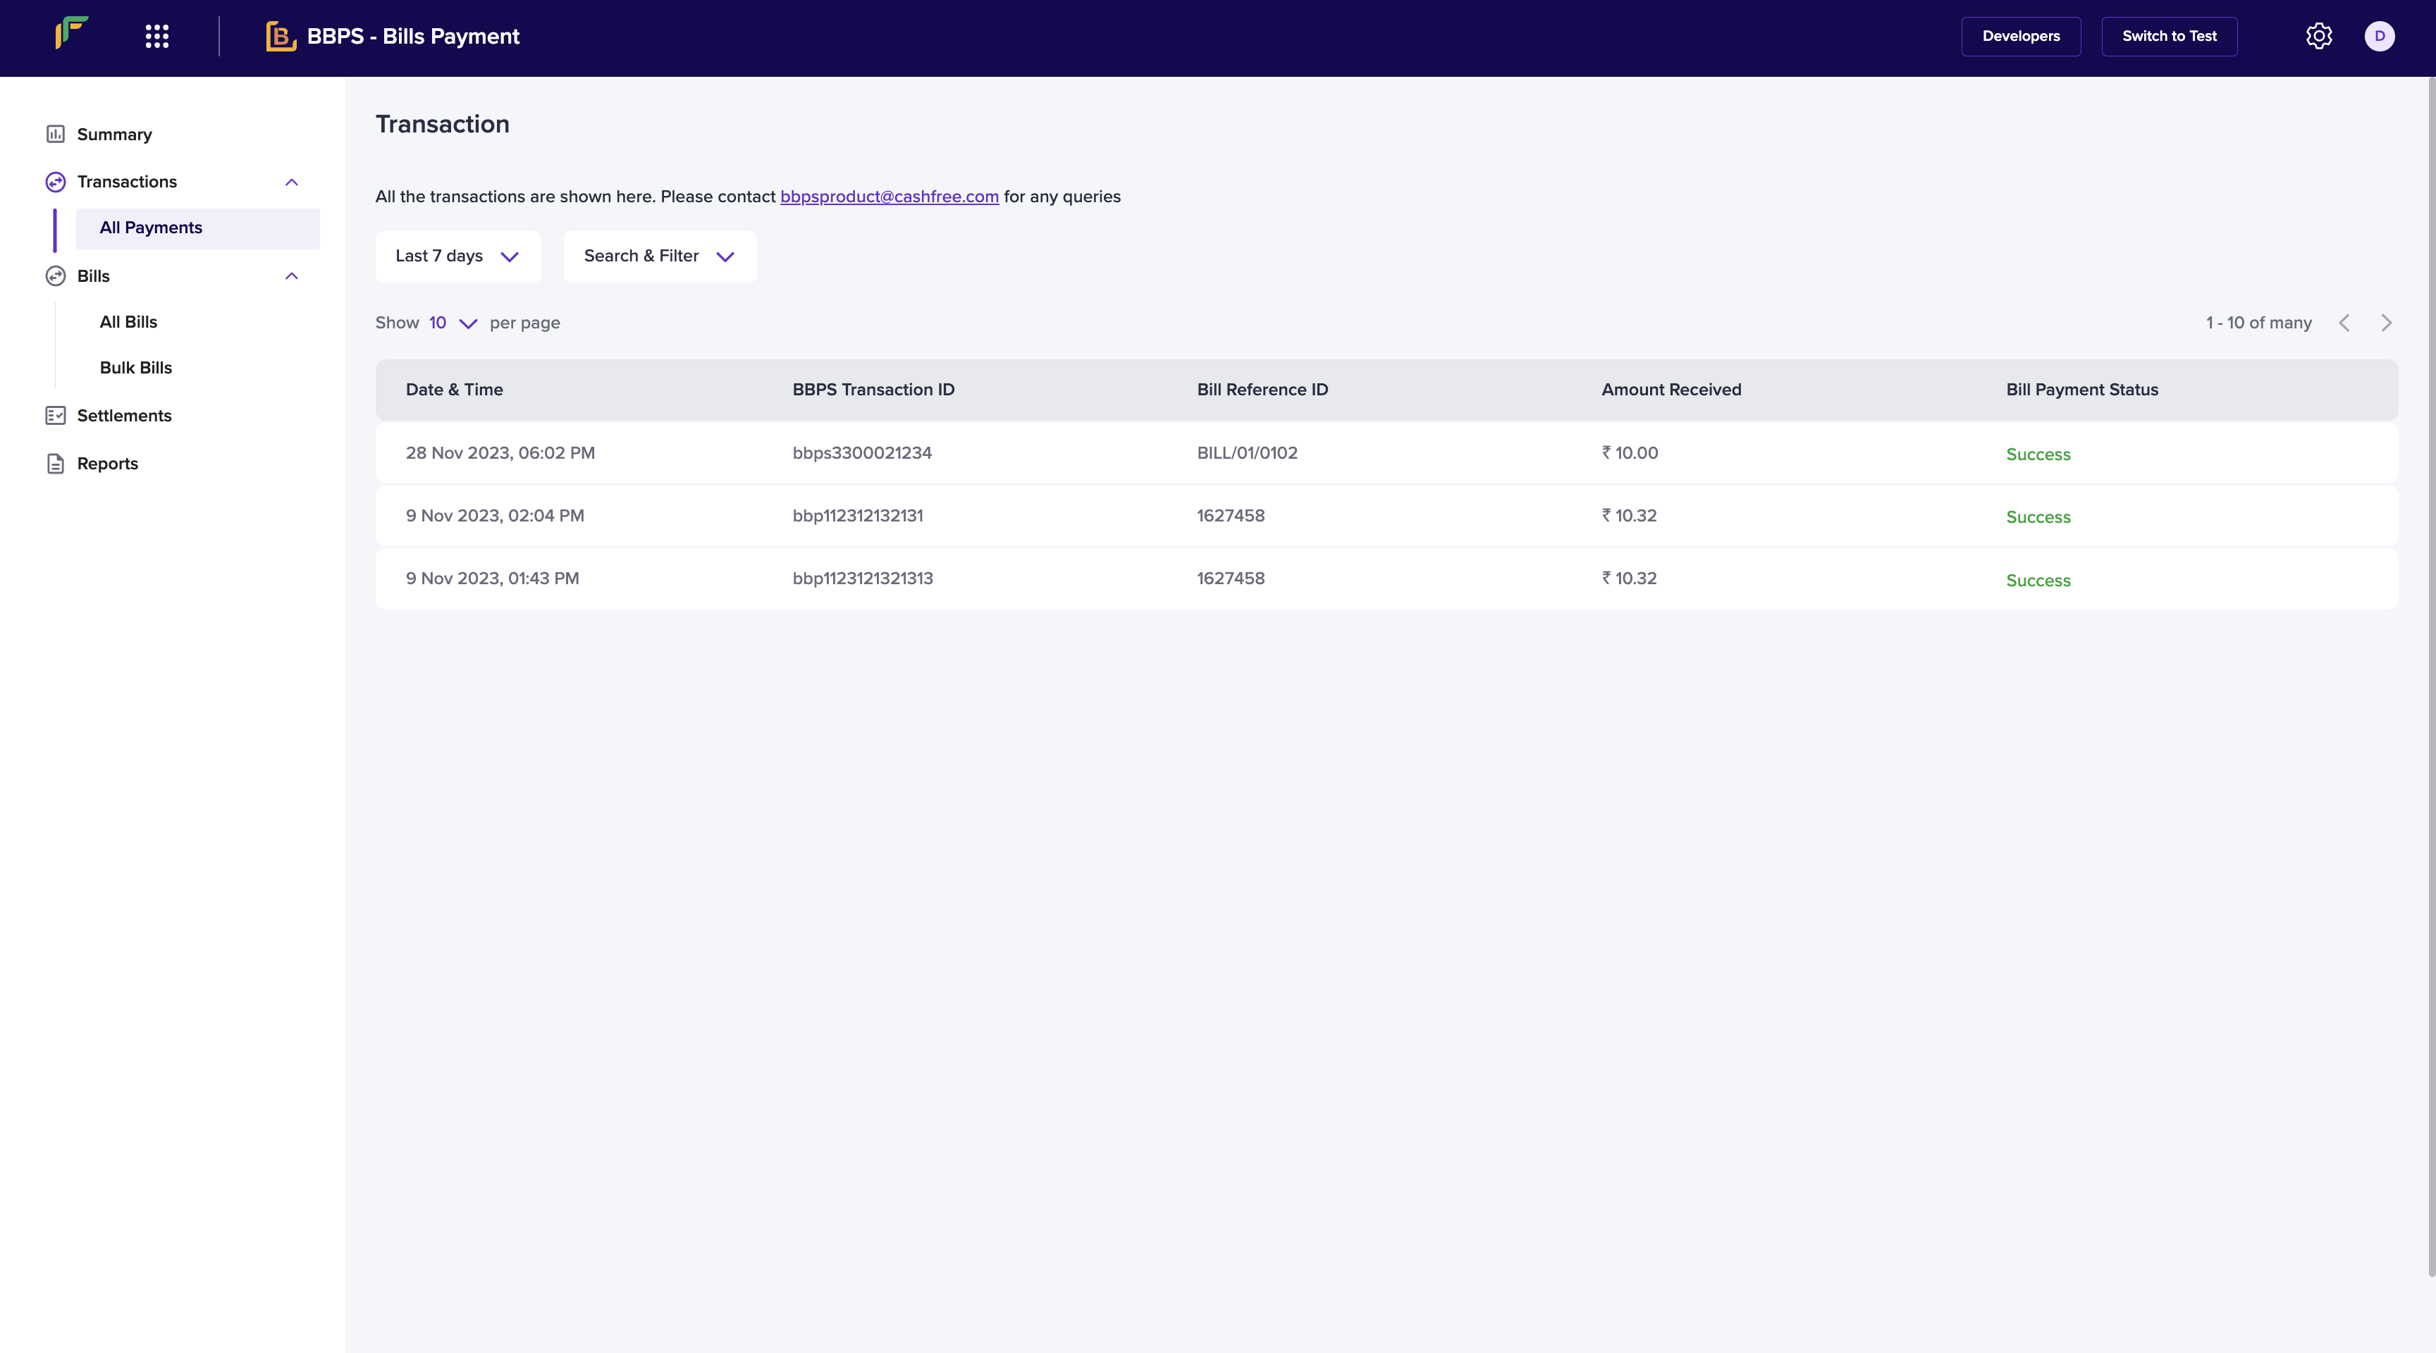Click the Developers button
The width and height of the screenshot is (2436, 1353).
[x=2020, y=36]
